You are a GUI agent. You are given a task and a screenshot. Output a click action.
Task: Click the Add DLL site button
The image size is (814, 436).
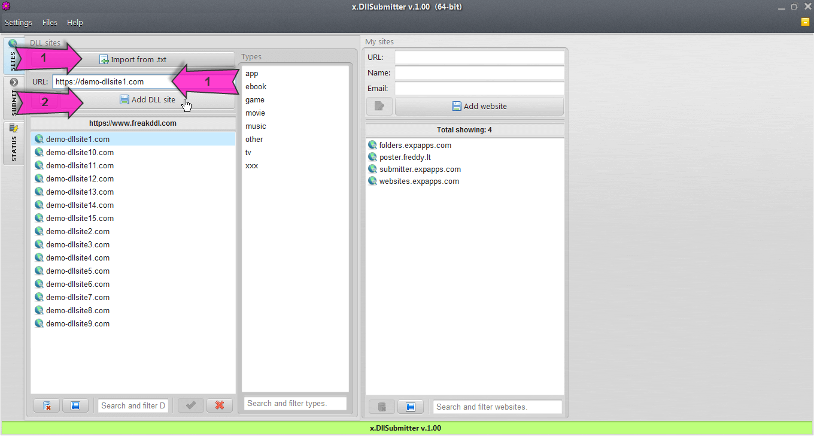coord(147,99)
